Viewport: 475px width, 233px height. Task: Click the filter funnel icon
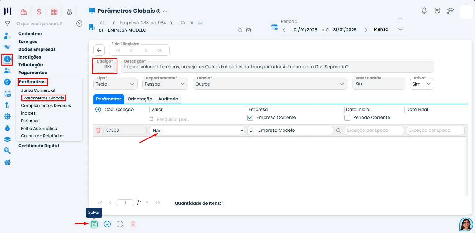pyautogui.click(x=7, y=24)
